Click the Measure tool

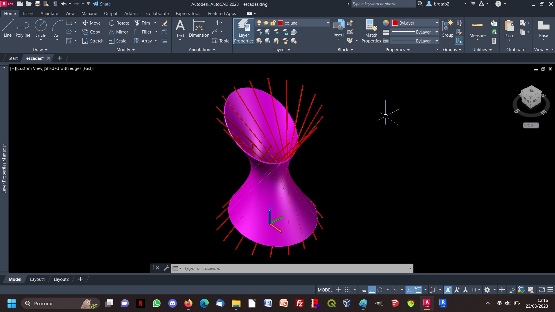tap(477, 29)
